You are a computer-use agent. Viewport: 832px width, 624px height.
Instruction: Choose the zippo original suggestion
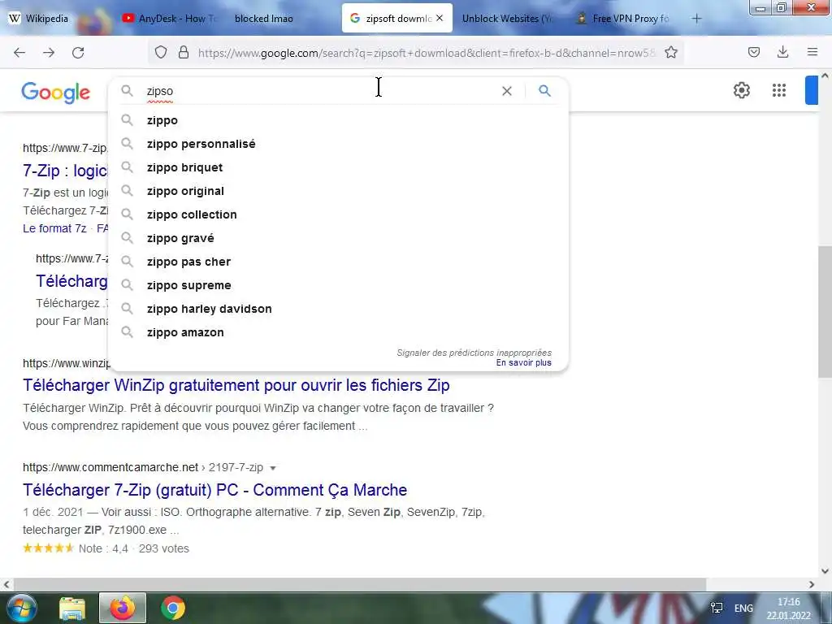coord(338,191)
